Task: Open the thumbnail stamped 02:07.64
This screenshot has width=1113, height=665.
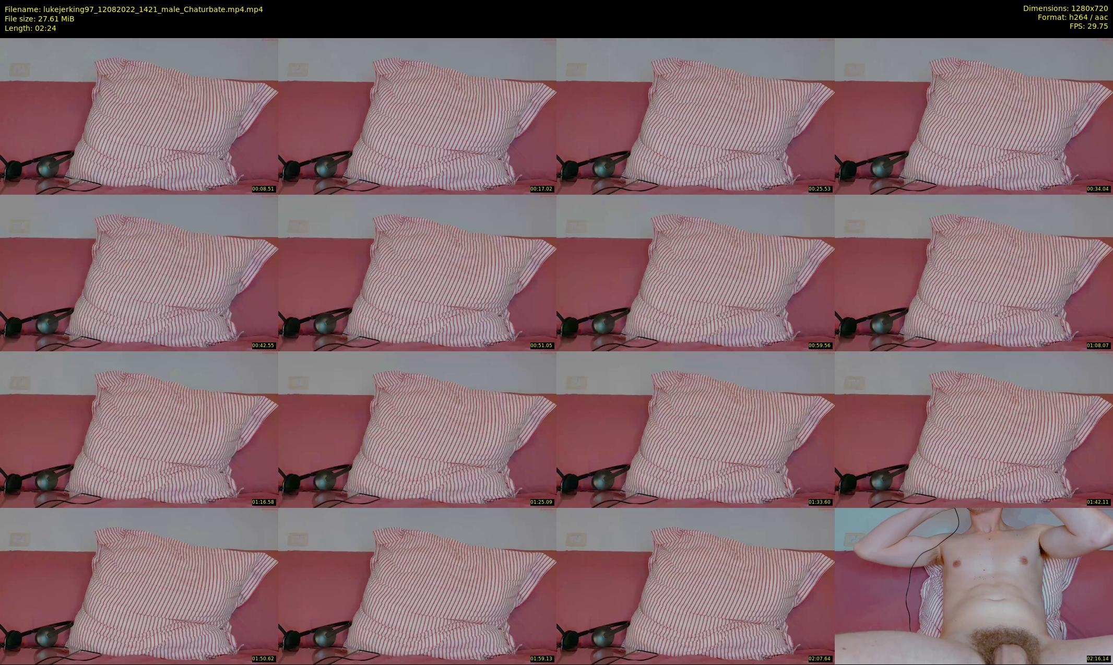Action: [x=695, y=586]
